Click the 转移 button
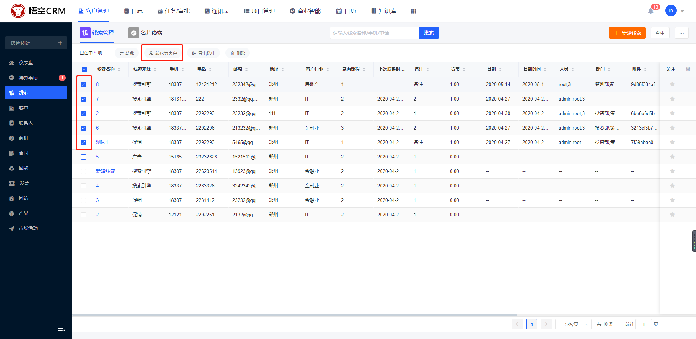 127,53
